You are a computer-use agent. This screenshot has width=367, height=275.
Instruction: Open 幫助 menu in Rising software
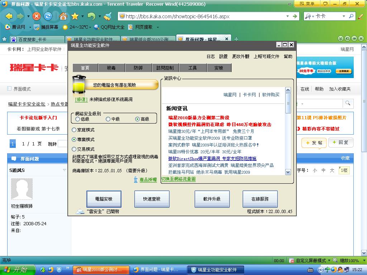pyautogui.click(x=288, y=56)
